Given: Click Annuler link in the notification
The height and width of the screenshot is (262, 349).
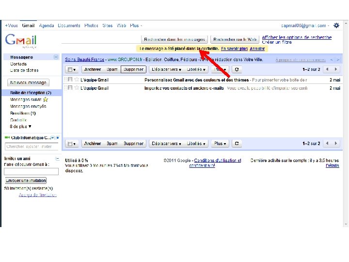Looking at the screenshot, I should pyautogui.click(x=257, y=49).
